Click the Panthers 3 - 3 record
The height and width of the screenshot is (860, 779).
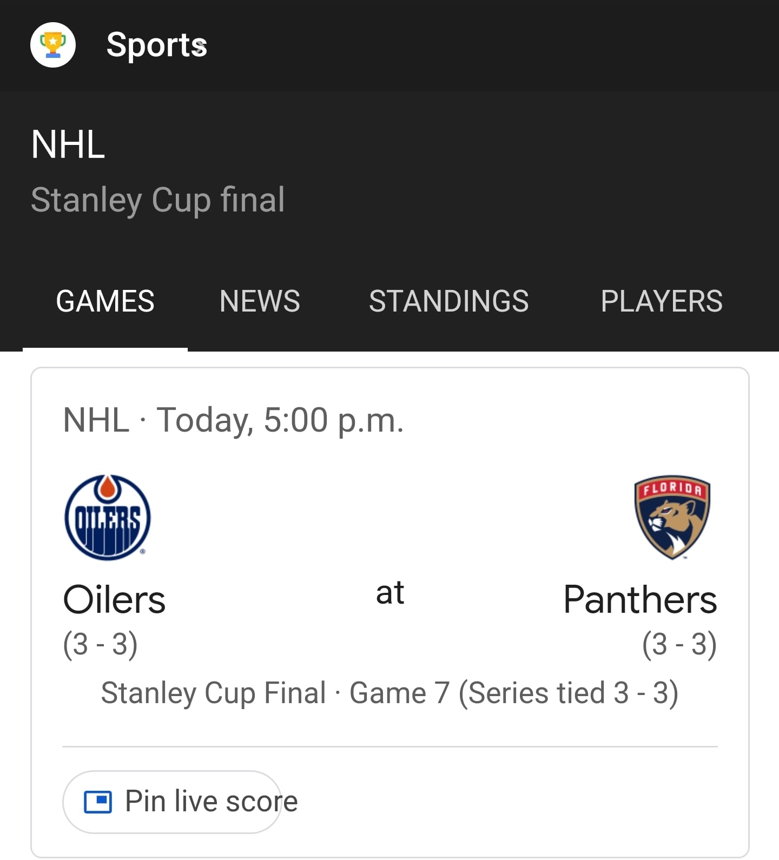coord(679,644)
